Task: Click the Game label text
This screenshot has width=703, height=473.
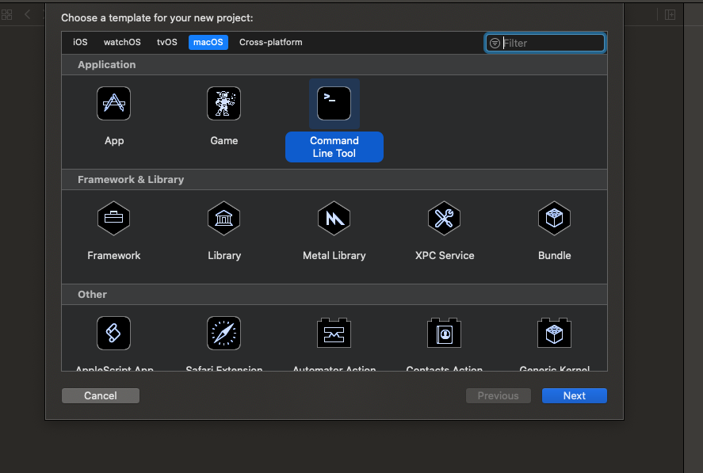Action: [x=224, y=141]
